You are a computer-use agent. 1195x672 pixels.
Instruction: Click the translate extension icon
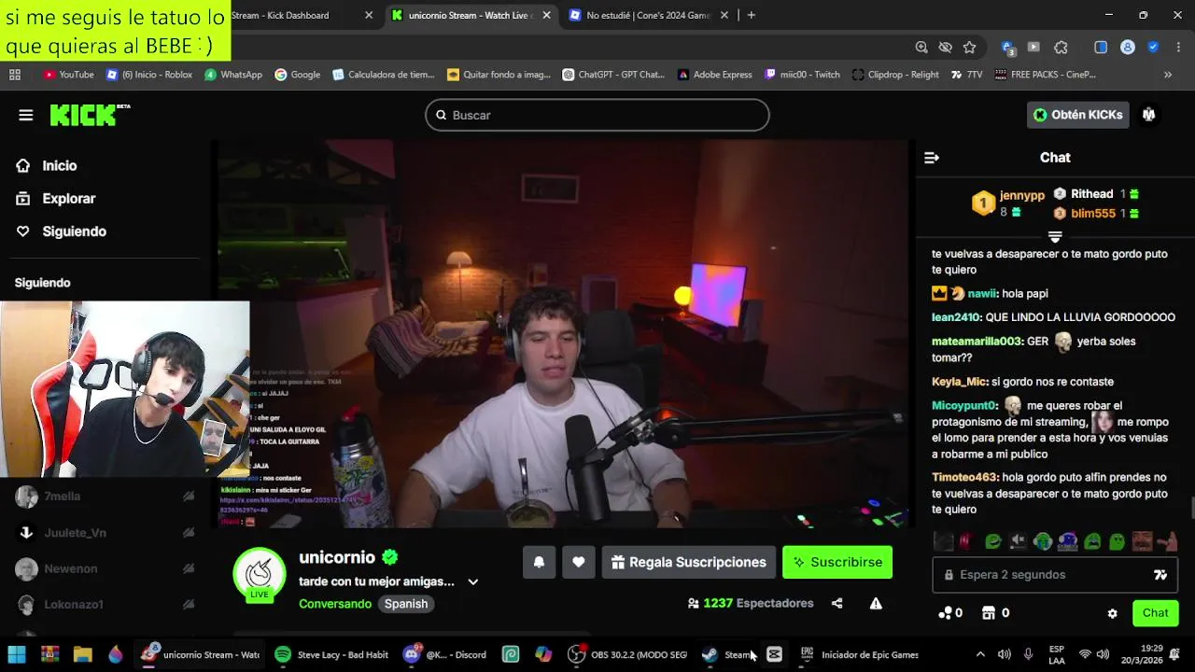coord(1007,48)
